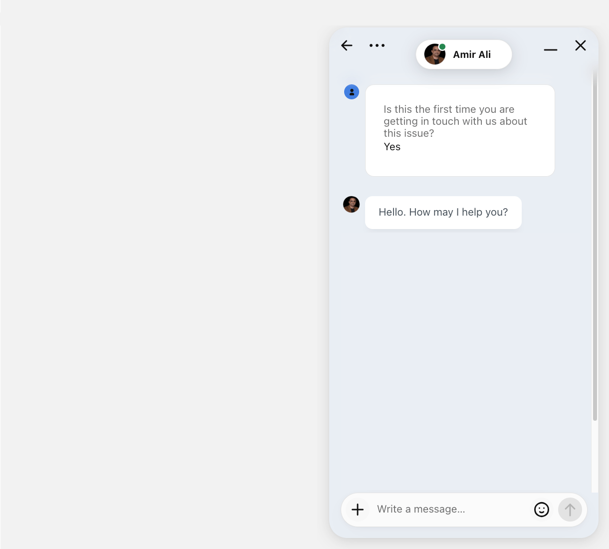
Task: Minimize the chat widget
Action: coord(550,49)
